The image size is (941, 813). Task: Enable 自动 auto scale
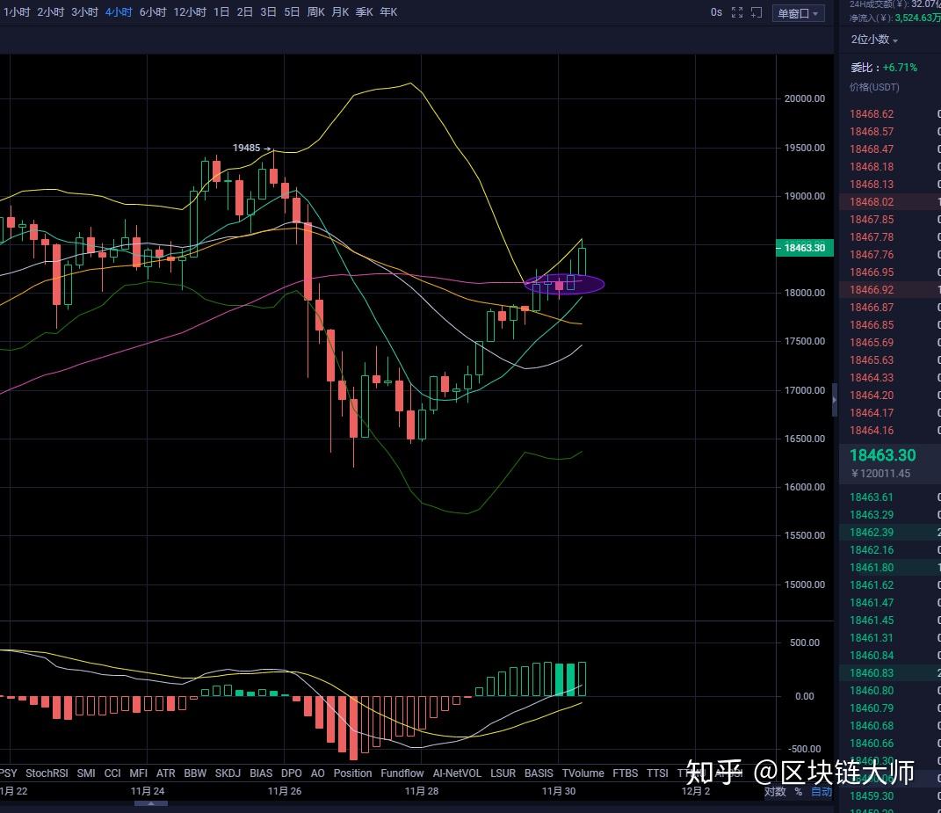tap(821, 791)
